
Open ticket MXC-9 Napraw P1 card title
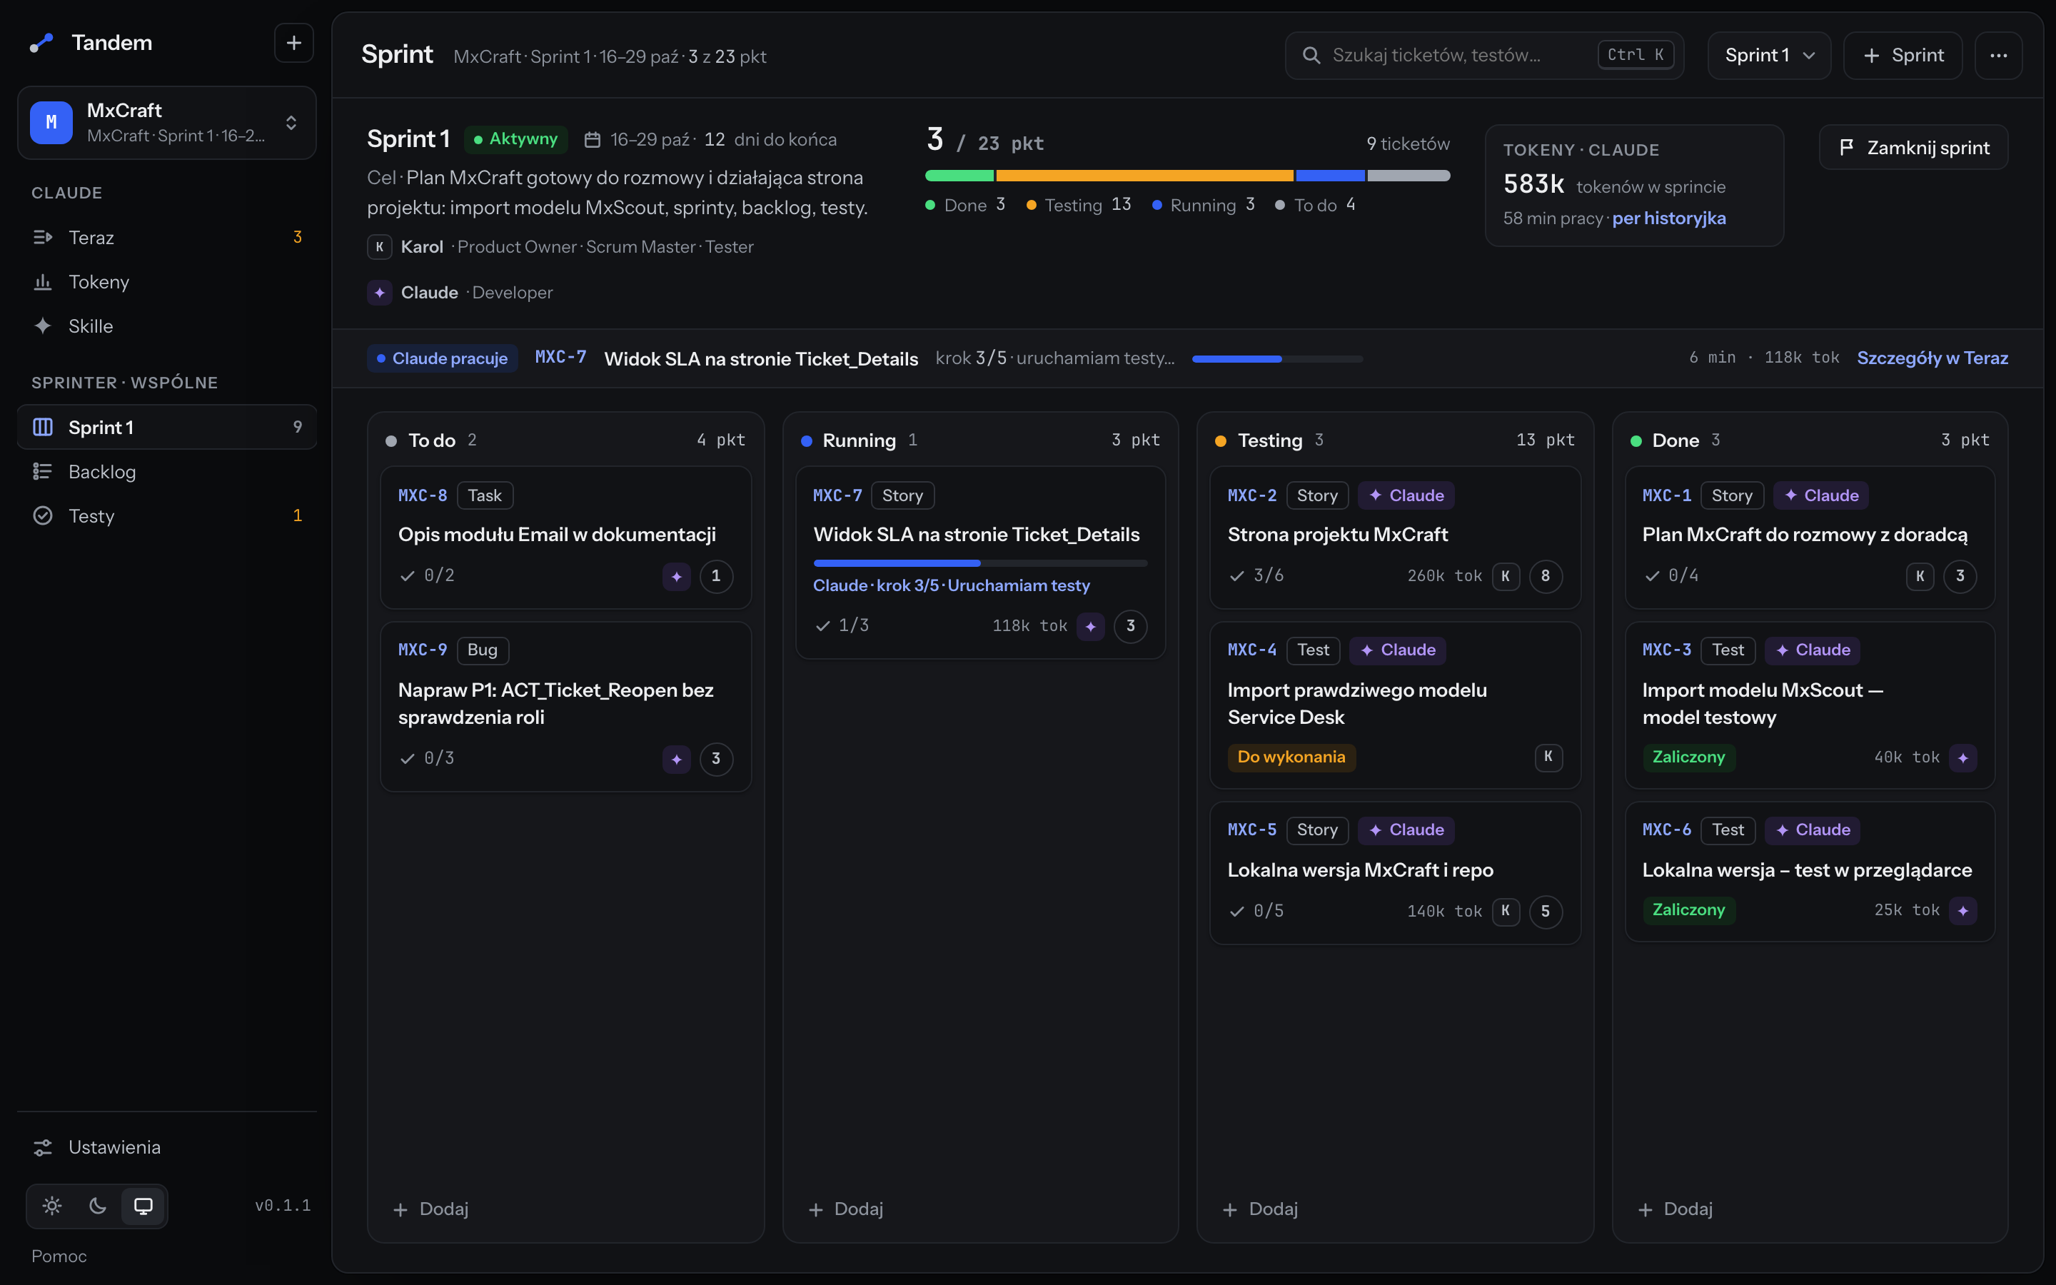[x=555, y=704]
